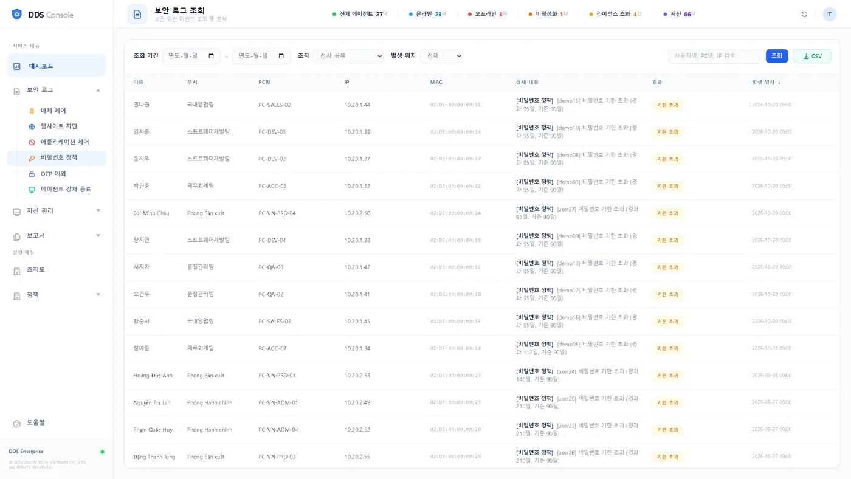Open the 대시보드 menu item
The width and height of the screenshot is (851, 479).
[x=57, y=66]
